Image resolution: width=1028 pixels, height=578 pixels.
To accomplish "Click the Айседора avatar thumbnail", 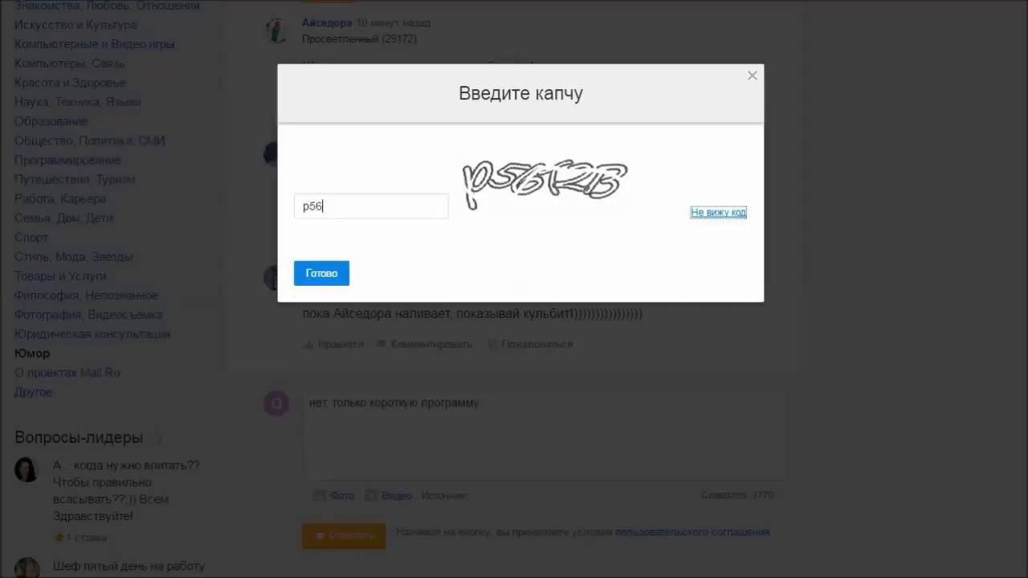I will coord(277,31).
